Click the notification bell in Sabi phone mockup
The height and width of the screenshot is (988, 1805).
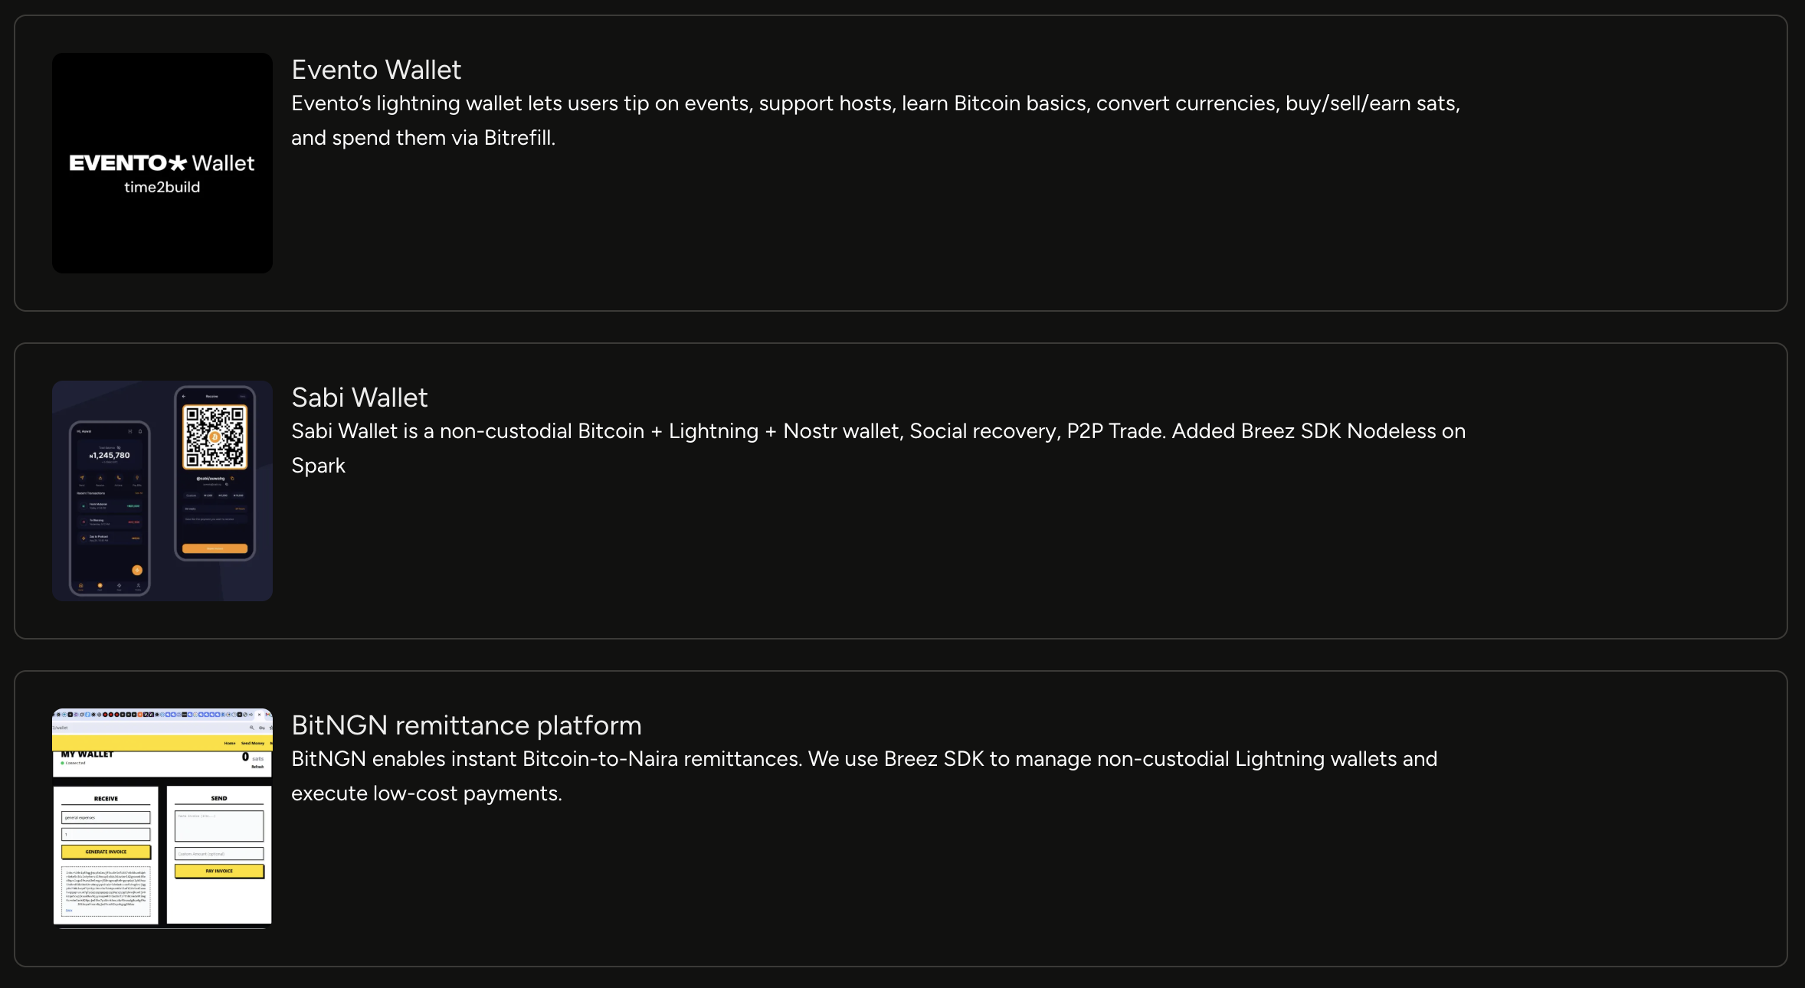pos(140,431)
